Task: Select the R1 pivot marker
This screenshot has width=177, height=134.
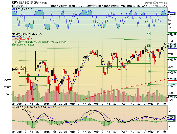Action: click(149, 46)
